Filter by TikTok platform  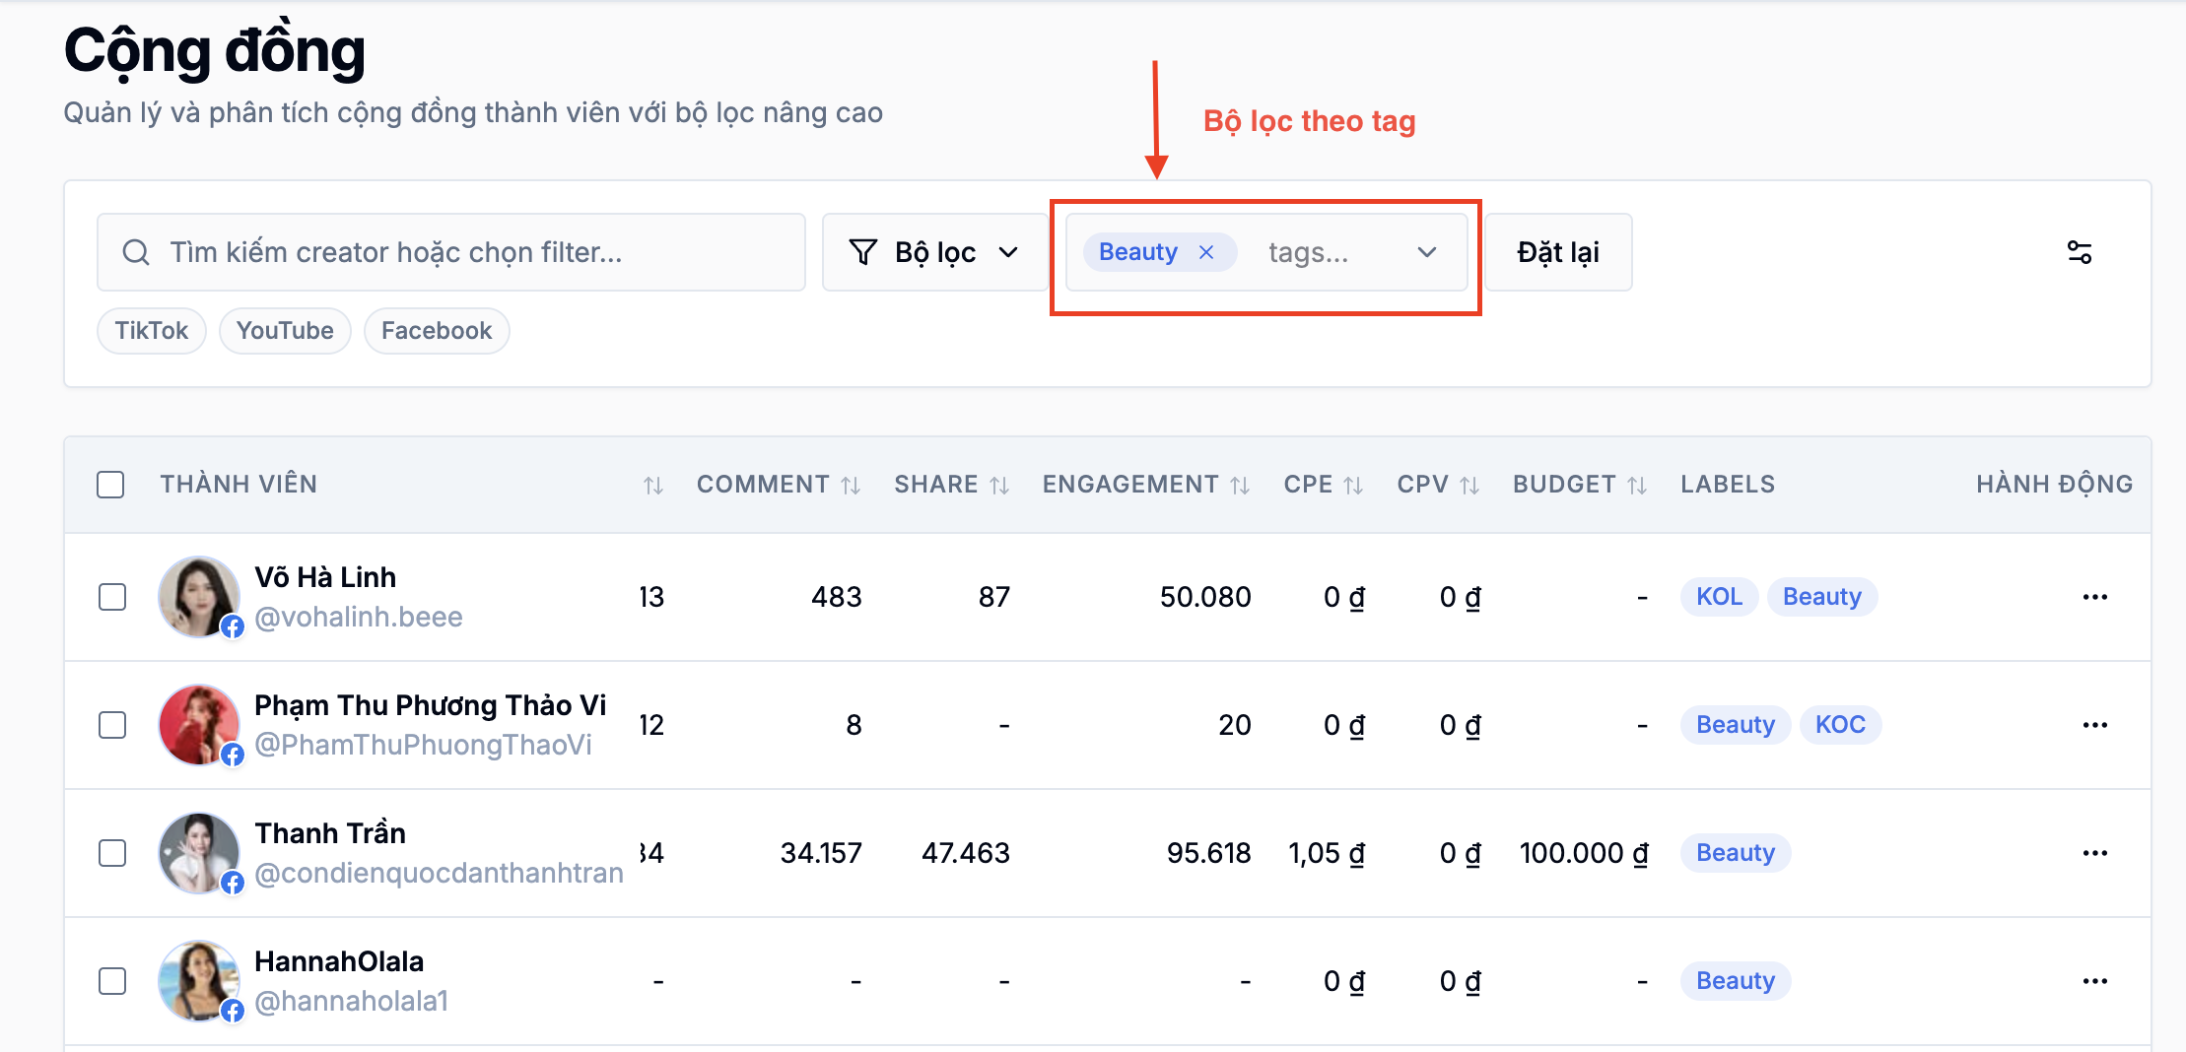151,331
